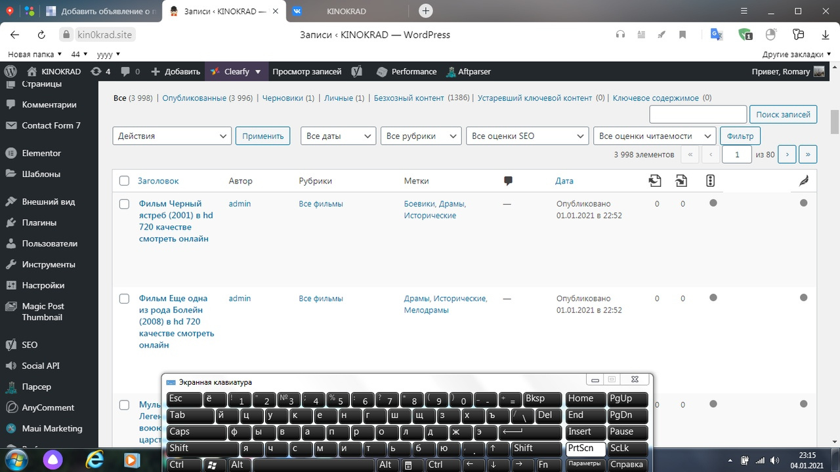This screenshot has width=840, height=472.
Task: Open the Aftparser admin bar item
Action: tap(469, 71)
